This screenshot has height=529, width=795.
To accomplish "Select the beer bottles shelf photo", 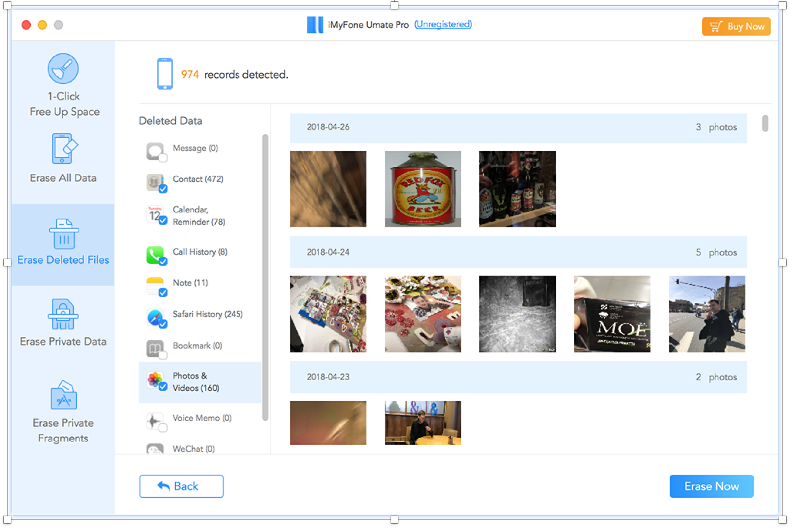I will 517,189.
